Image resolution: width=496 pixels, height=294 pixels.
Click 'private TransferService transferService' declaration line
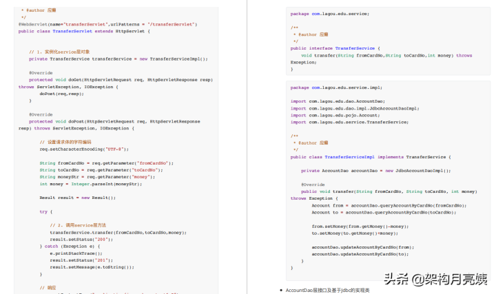[118, 59]
